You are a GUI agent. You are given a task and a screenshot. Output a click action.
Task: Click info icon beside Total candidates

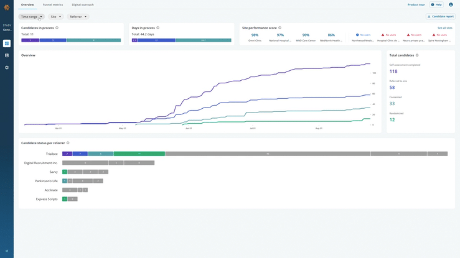point(417,55)
